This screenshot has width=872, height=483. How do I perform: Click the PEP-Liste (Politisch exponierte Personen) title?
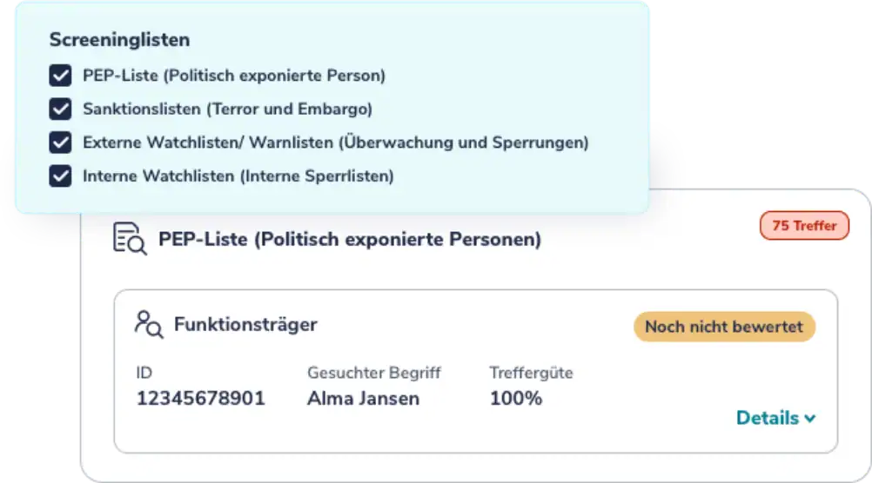(349, 239)
